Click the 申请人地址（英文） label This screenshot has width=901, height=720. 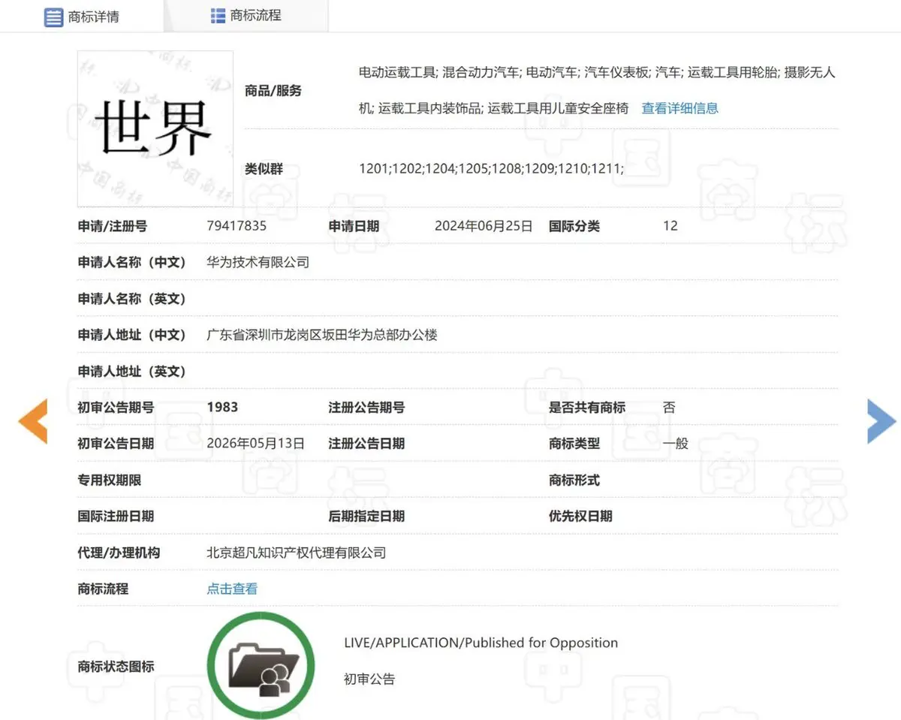132,371
